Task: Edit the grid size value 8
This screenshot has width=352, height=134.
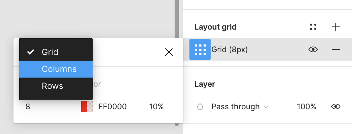Action: pyautogui.click(x=28, y=106)
